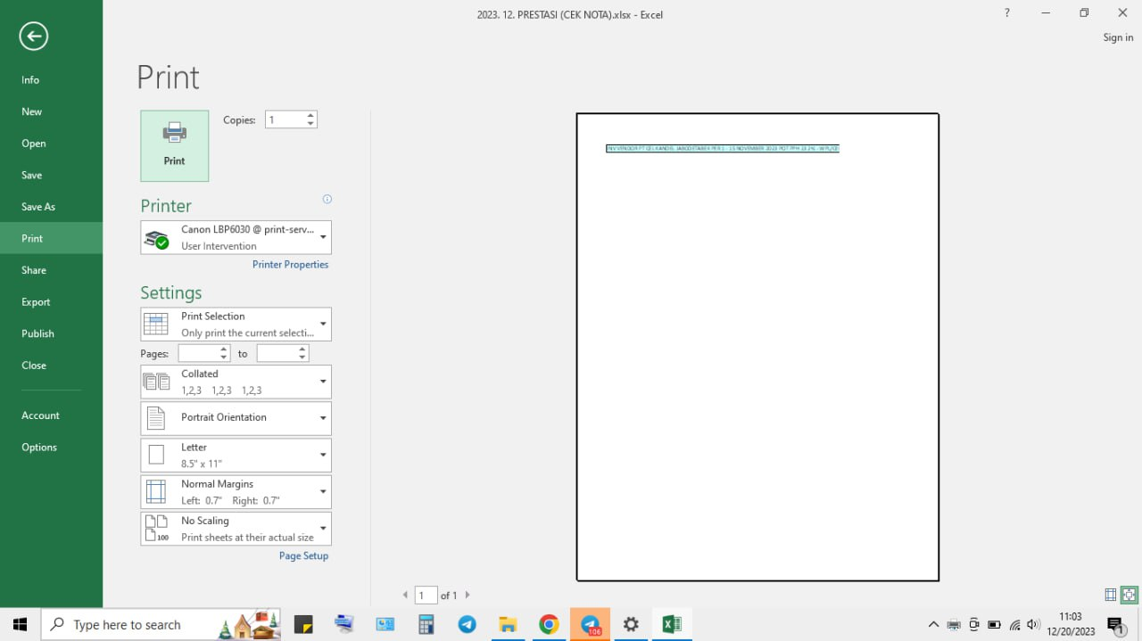The width and height of the screenshot is (1142, 641).
Task: Open the Collated dropdown
Action: click(x=236, y=382)
